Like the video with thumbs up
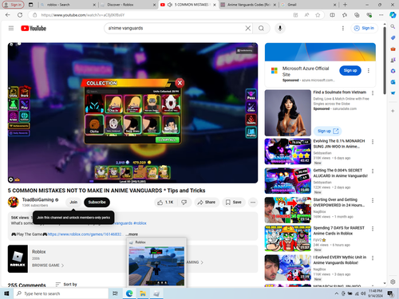Image resolution: width=399 pixels, height=299 pixels. (165, 203)
